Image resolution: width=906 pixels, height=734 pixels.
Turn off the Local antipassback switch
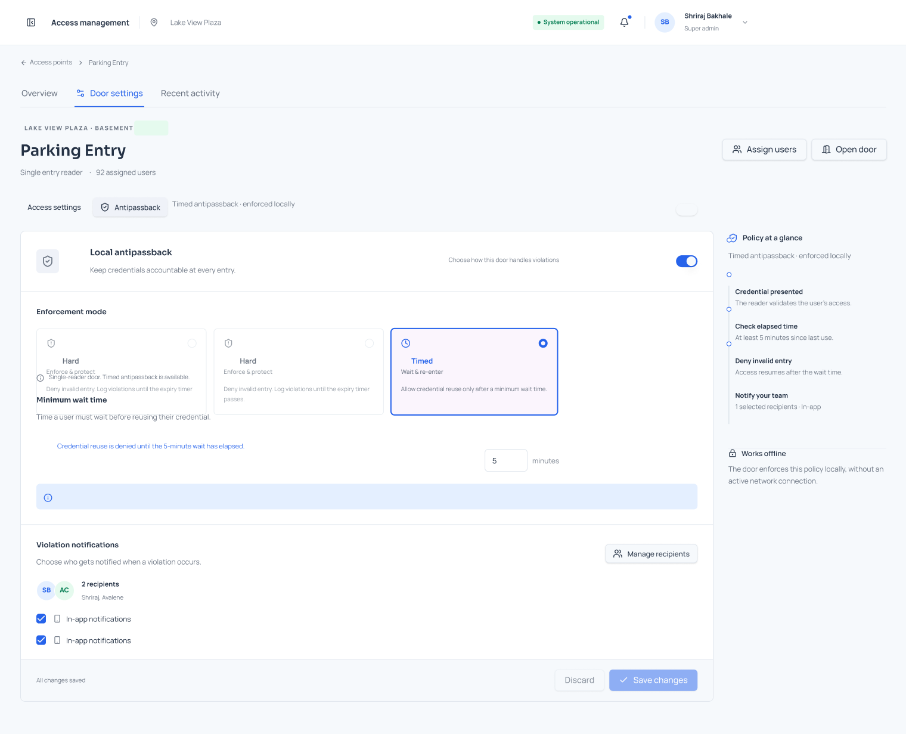687,261
